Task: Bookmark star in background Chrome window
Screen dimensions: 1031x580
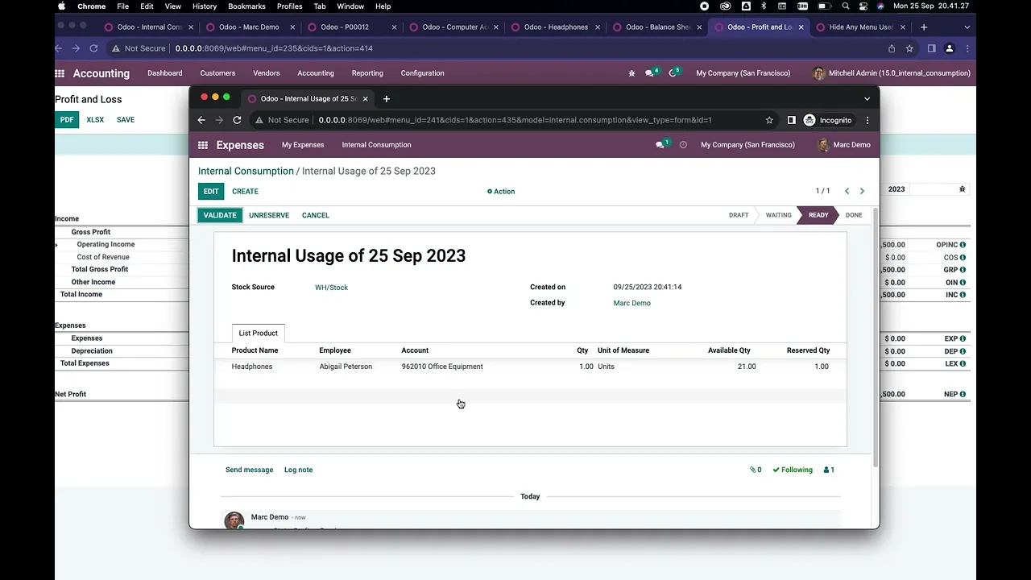Action: [x=909, y=48]
